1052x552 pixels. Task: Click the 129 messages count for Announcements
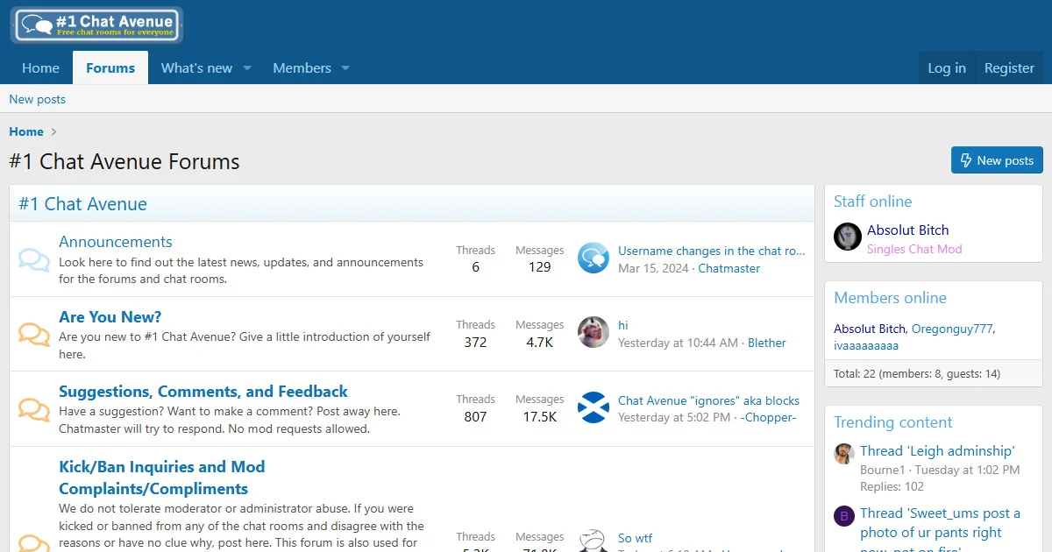coord(540,267)
